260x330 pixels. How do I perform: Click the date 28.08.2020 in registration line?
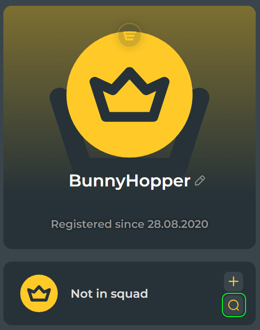coord(178,224)
